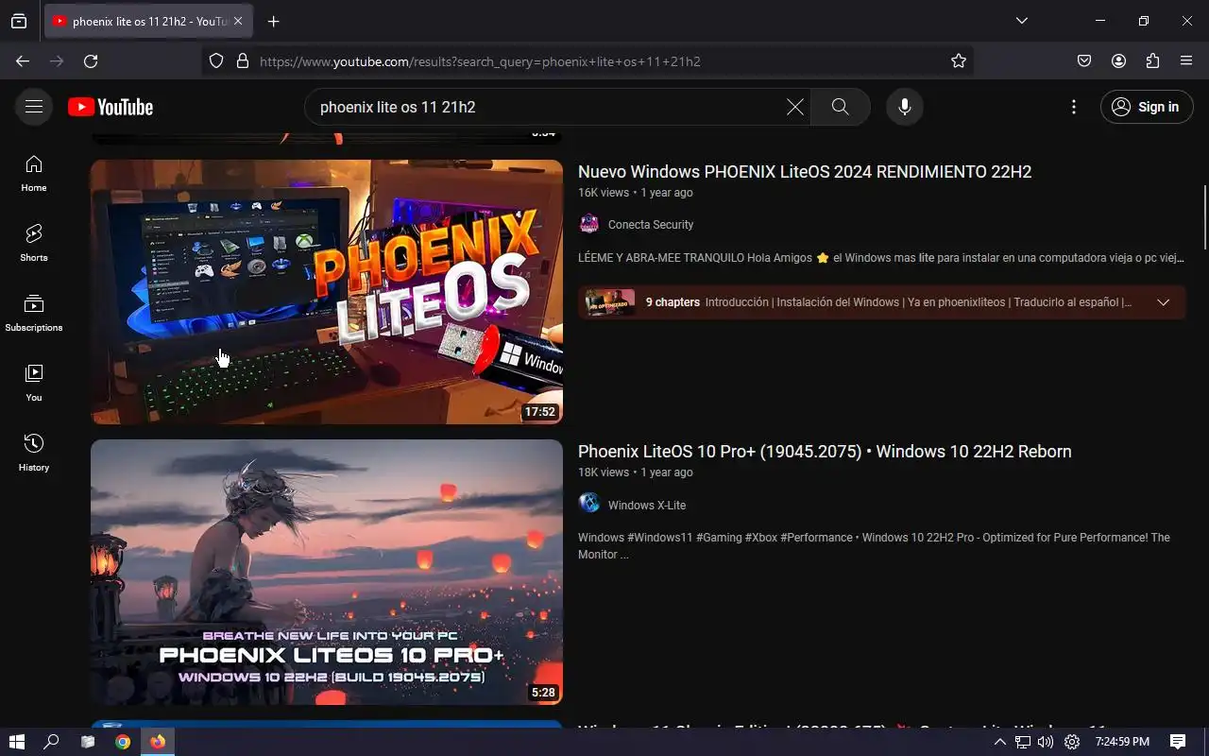Open History from the sidebar

[x=34, y=454]
